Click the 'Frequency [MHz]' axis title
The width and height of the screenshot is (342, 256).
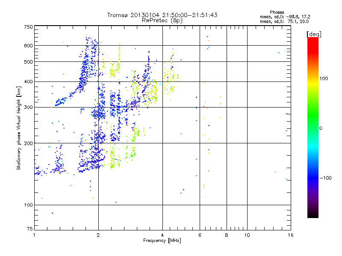162,241
